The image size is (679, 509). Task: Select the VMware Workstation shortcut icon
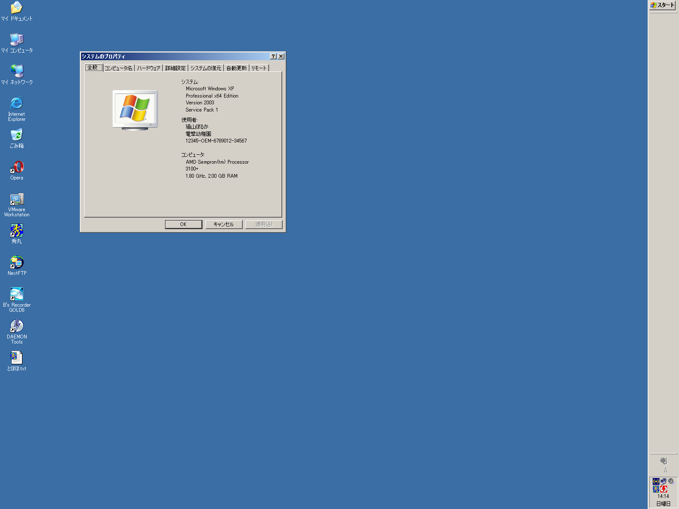[x=17, y=204]
